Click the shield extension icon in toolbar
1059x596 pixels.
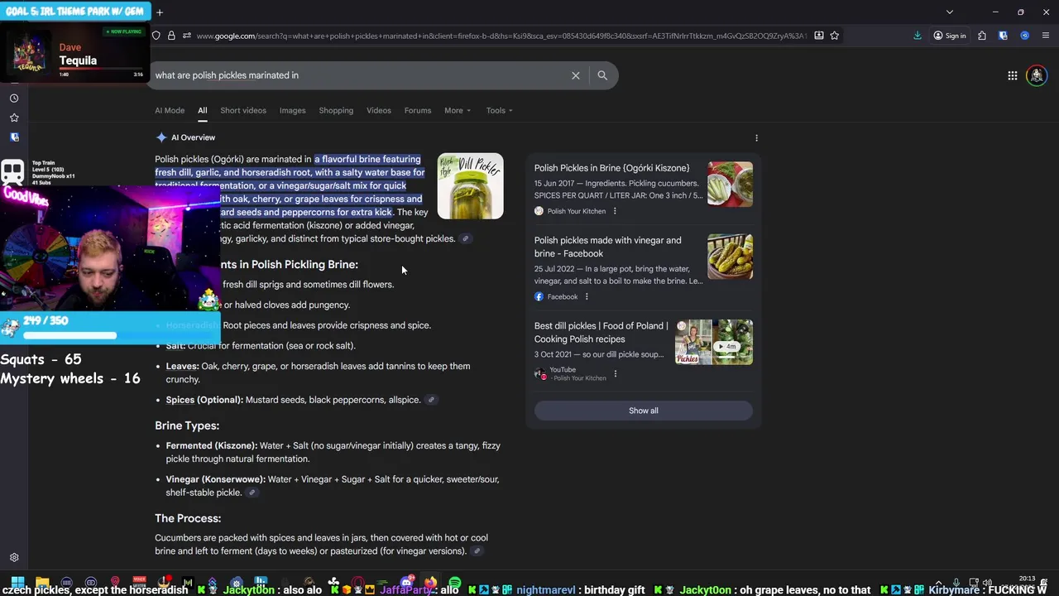click(1003, 36)
